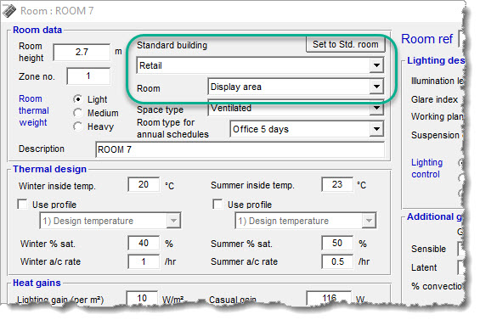Click the Room ref heading text
Screen dimensions: 480x320
(426, 39)
